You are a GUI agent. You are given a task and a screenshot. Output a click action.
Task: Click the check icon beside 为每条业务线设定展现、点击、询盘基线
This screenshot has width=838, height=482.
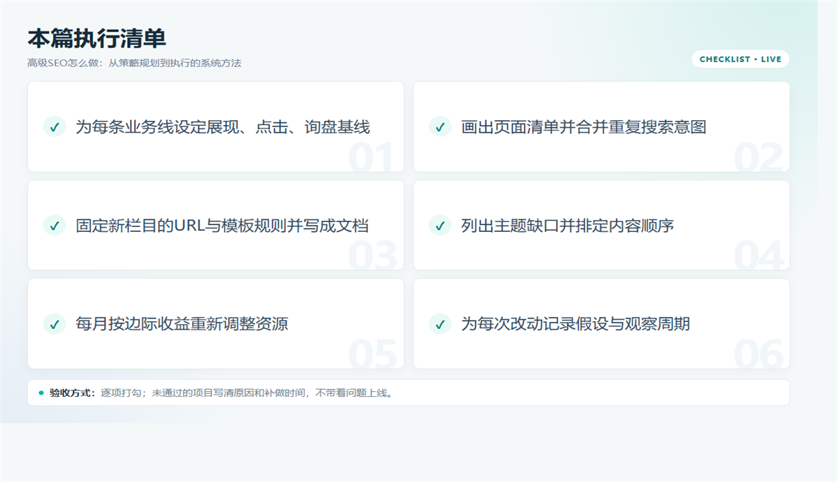[54, 126]
